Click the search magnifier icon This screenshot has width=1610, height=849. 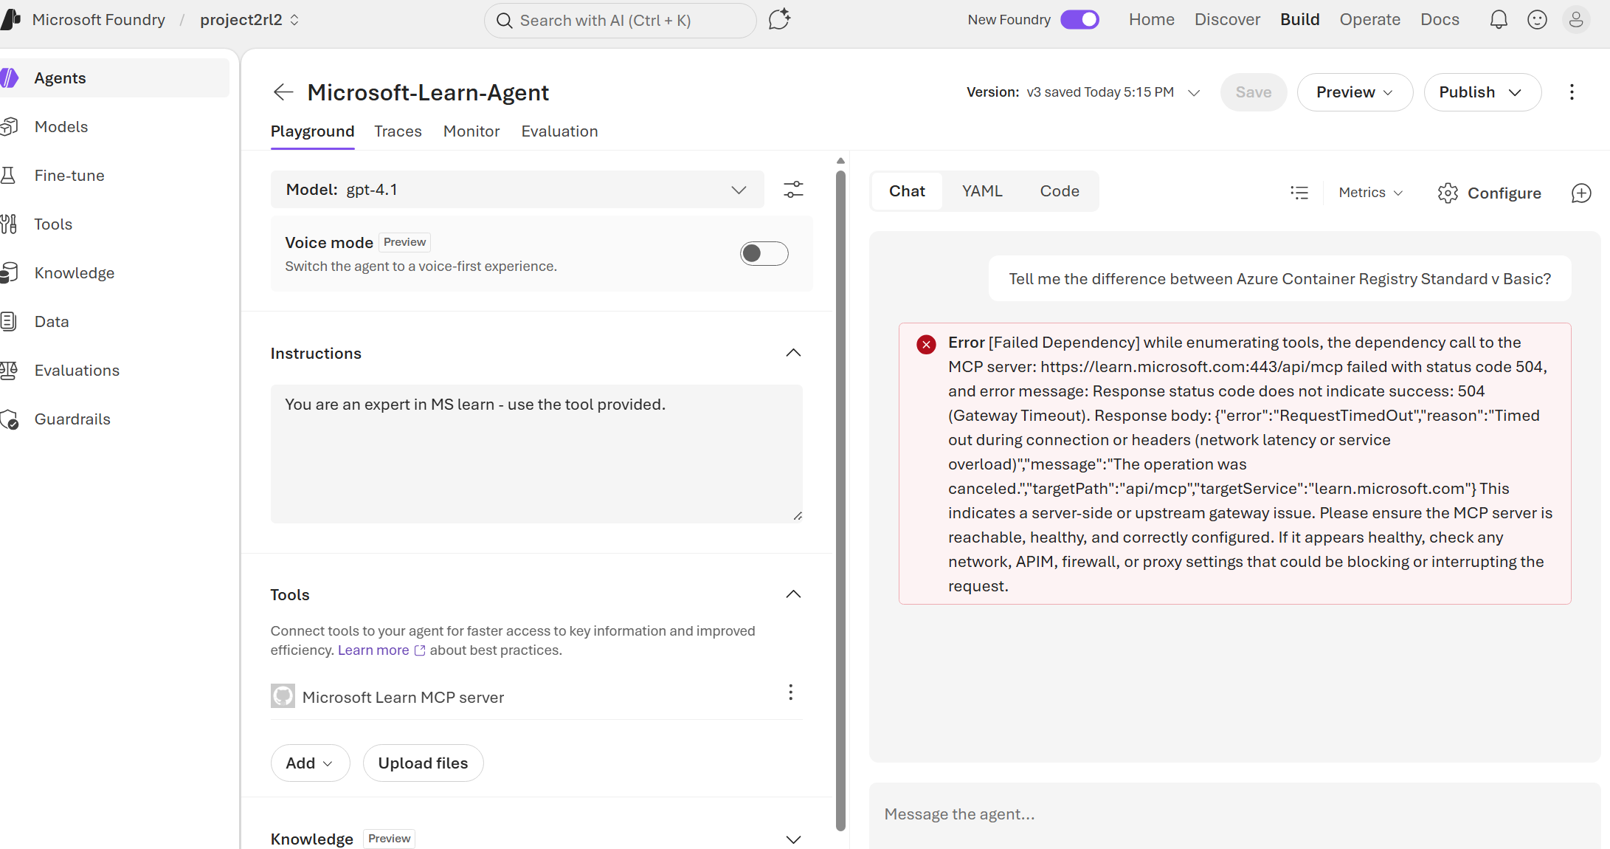pyautogui.click(x=505, y=21)
